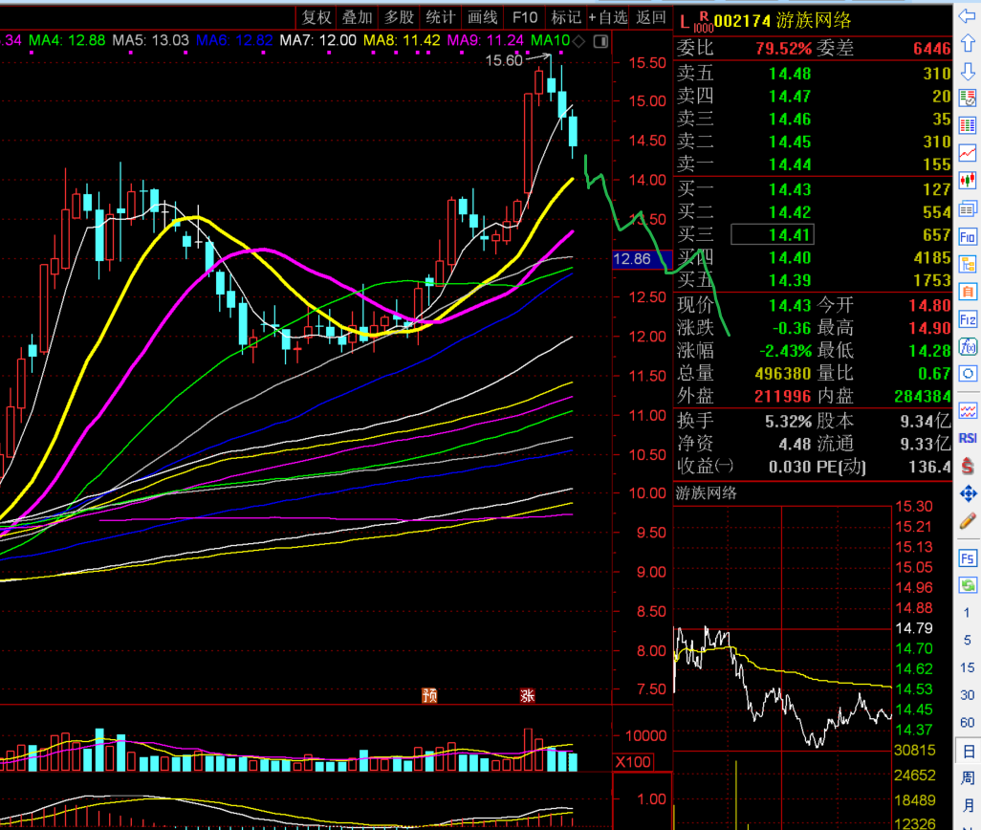This screenshot has height=830, width=981.
Task: Click the 游族网络 intraday chart label
Action: click(x=707, y=492)
